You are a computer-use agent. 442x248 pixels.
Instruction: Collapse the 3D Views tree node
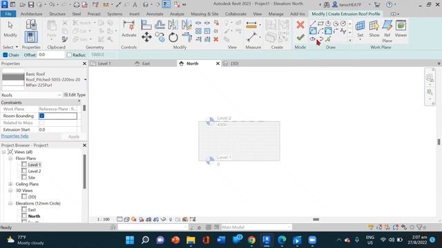click(x=10, y=191)
